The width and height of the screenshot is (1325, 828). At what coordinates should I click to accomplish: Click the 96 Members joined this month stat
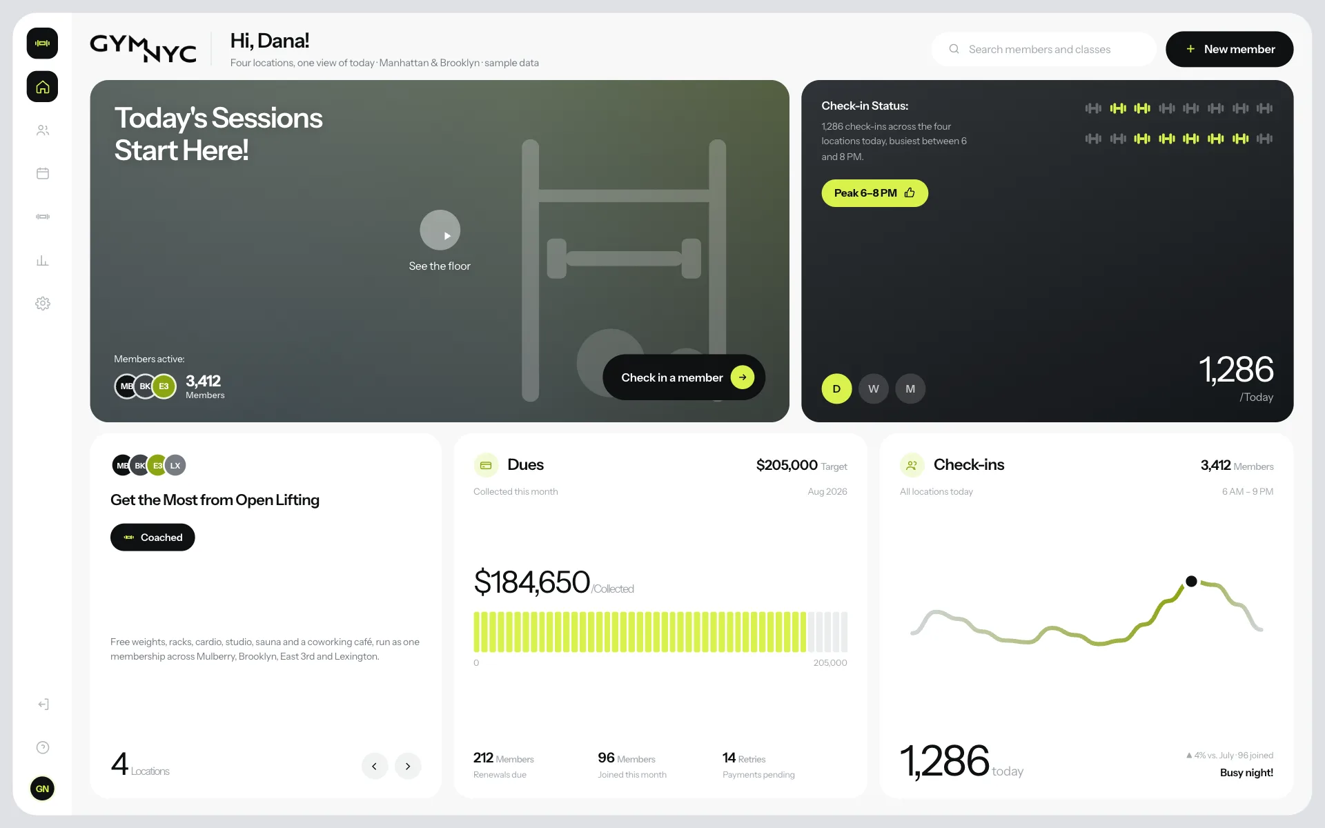pos(632,765)
